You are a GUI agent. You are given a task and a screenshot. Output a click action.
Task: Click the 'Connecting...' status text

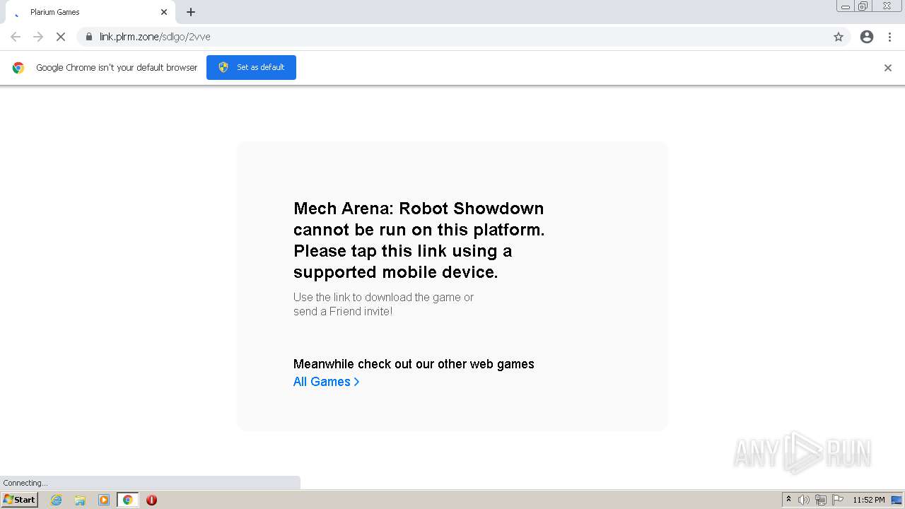click(25, 483)
